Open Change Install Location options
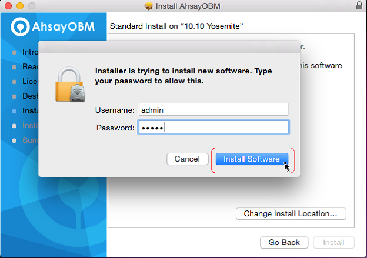 [x=291, y=213]
